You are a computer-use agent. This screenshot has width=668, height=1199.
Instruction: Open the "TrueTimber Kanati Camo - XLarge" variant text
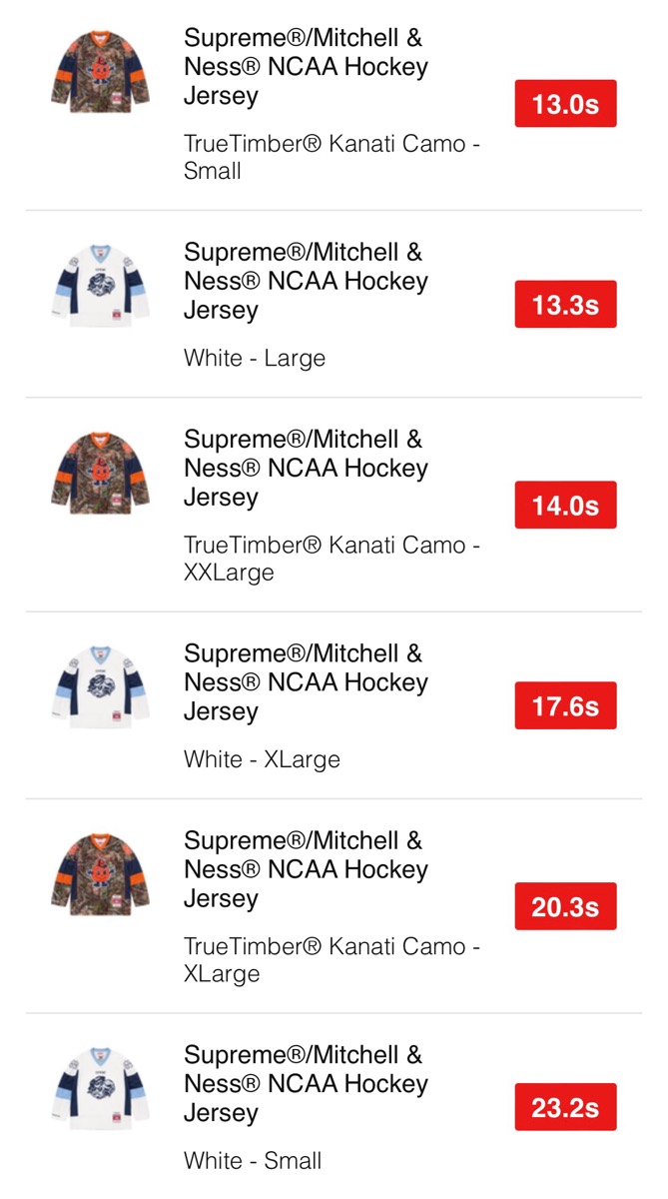point(332,960)
